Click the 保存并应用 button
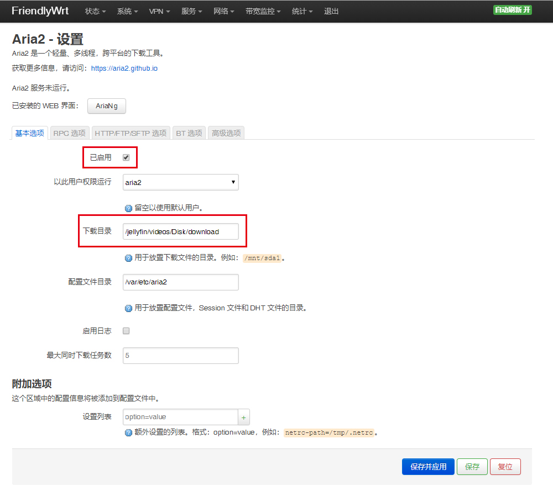553x486 pixels. click(428, 467)
